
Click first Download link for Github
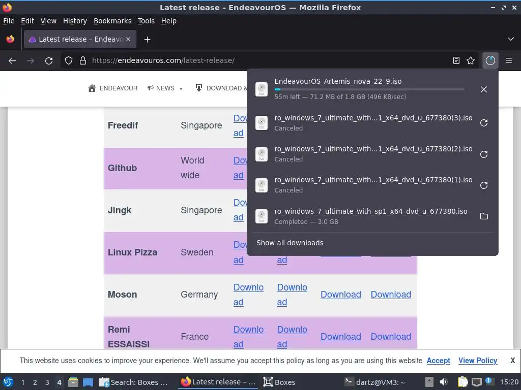coord(240,168)
